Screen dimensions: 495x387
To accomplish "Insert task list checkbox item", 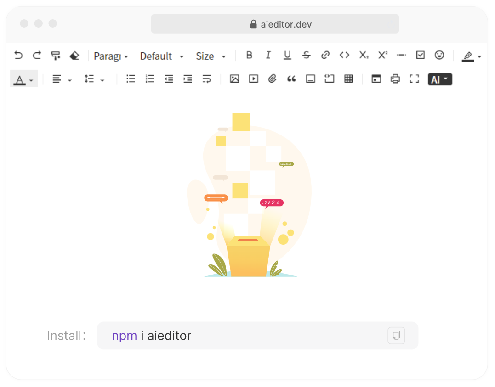I will coord(420,55).
